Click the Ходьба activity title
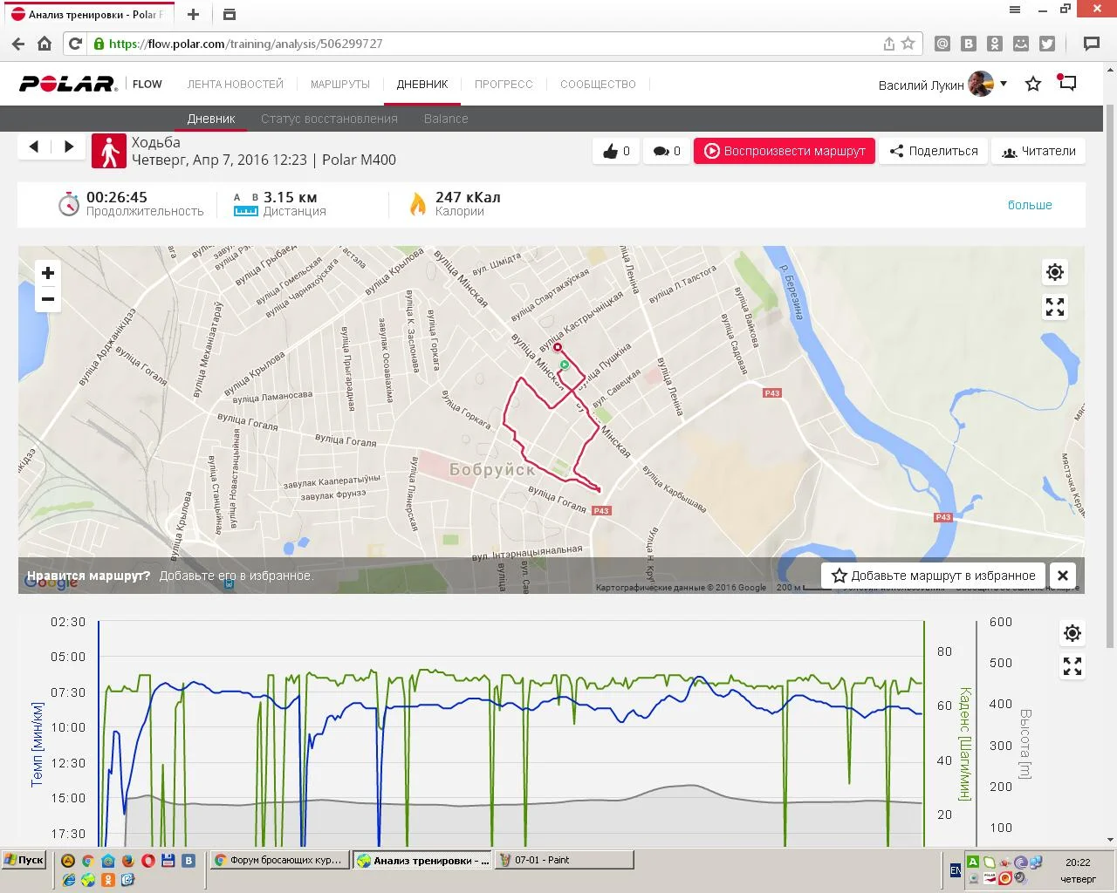 point(156,142)
